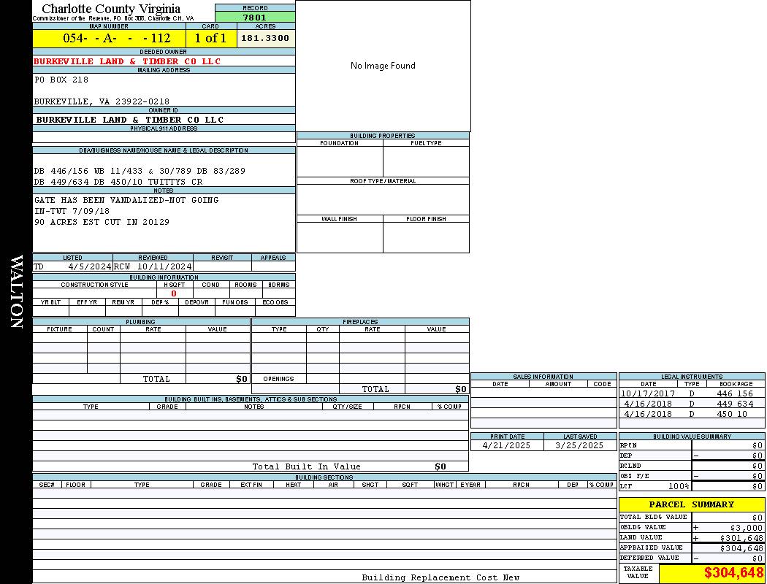The image size is (767, 584).
Task: Select the reviewed date 10/11/2024
Action: pyautogui.click(x=164, y=266)
